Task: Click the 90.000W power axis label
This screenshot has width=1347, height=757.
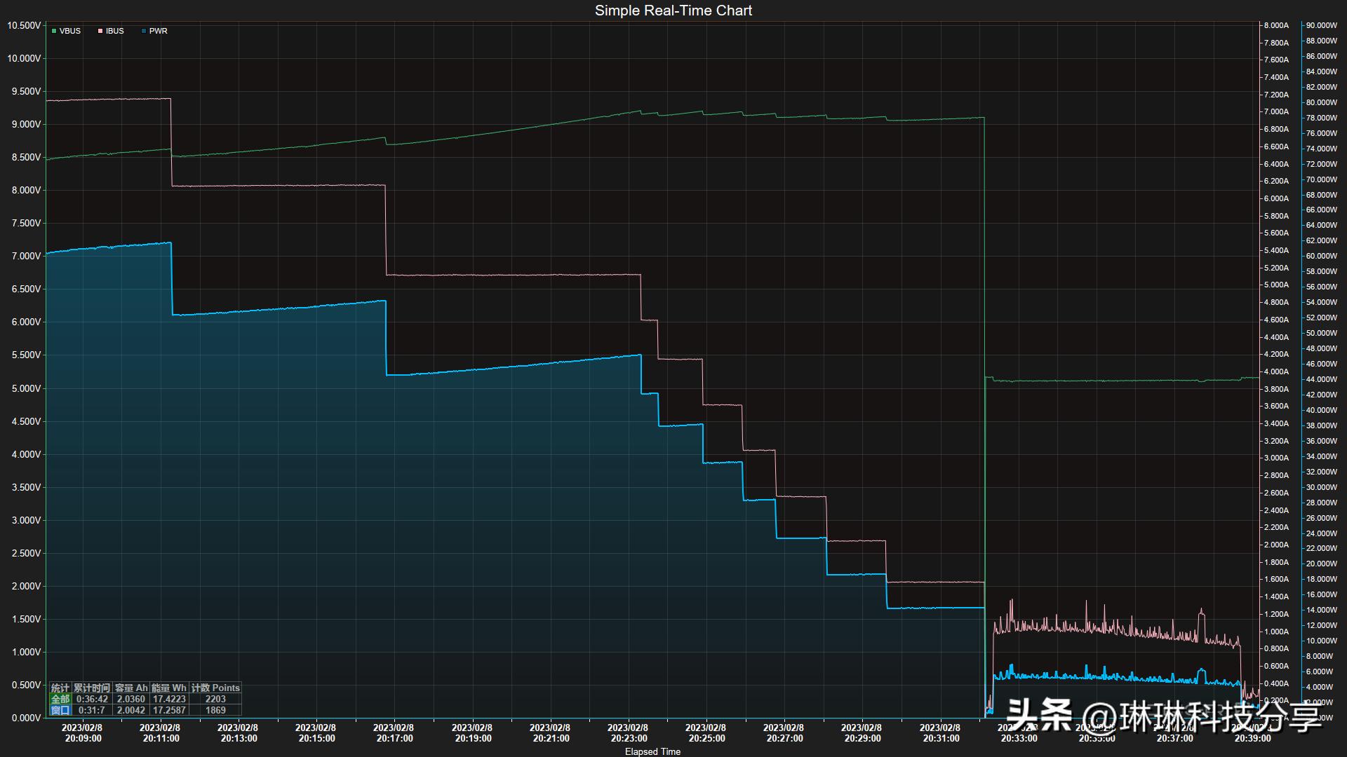Action: [1321, 25]
